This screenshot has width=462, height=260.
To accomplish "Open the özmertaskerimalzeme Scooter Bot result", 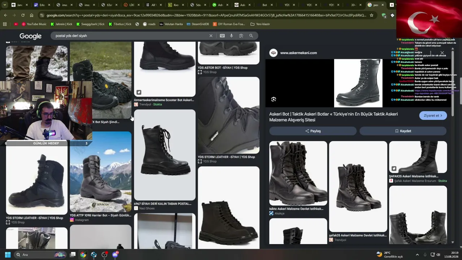I will pos(164,100).
